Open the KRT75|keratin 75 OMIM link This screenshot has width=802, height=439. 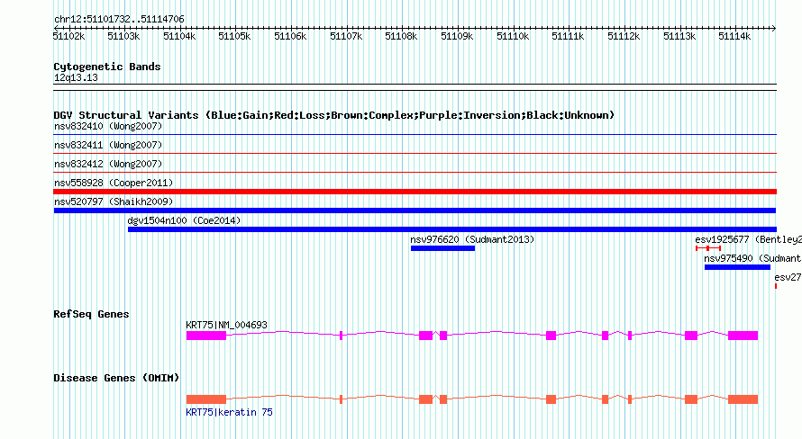point(229,412)
